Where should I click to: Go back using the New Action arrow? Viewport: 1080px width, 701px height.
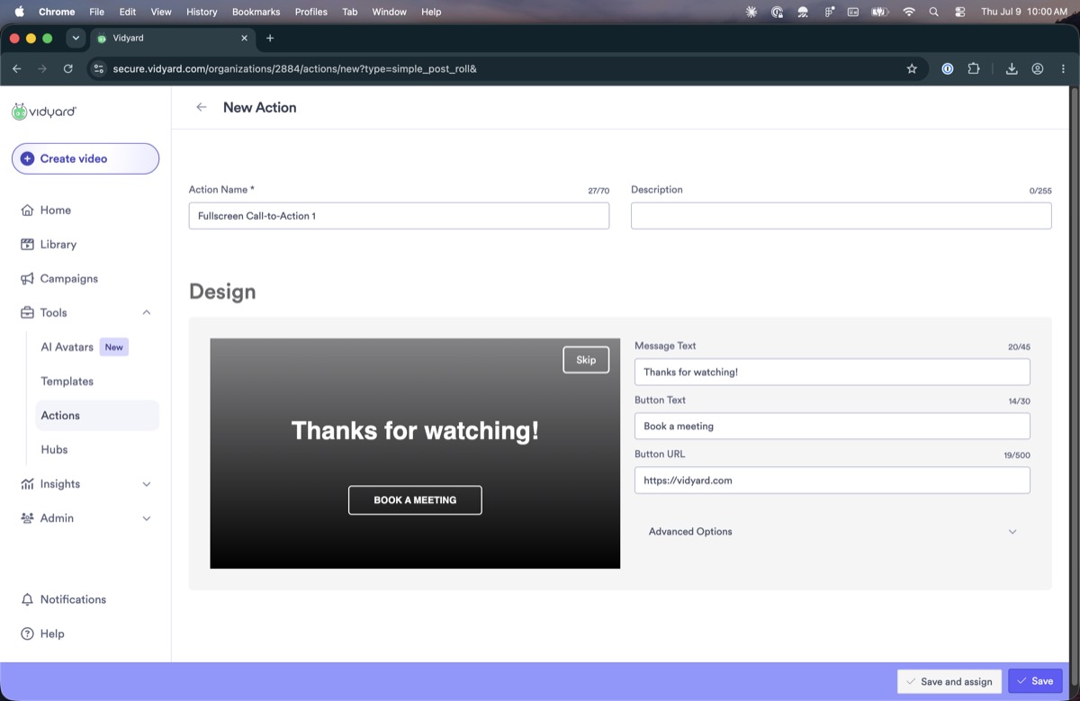point(202,107)
